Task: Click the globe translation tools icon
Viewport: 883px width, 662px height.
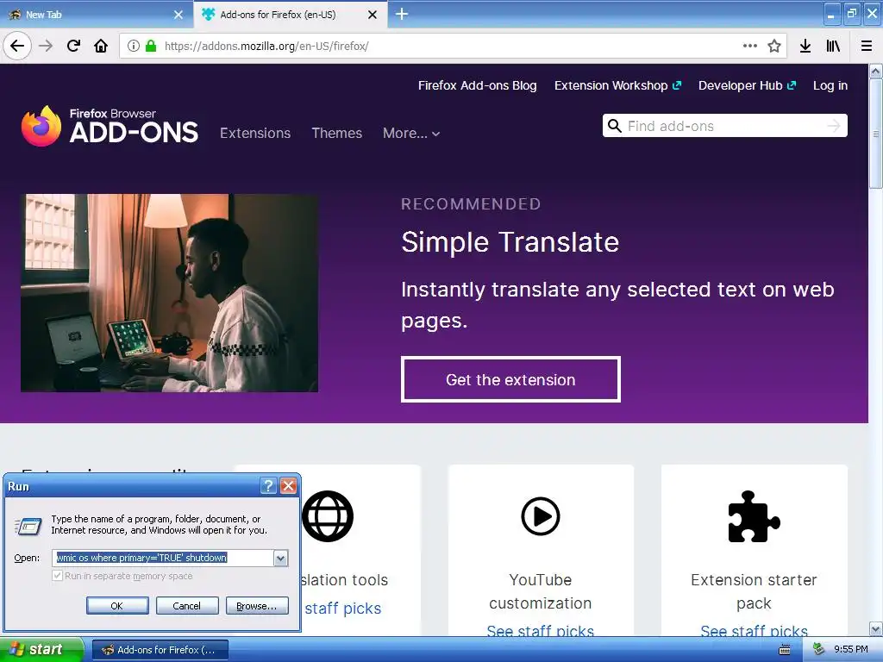Action: (328, 516)
